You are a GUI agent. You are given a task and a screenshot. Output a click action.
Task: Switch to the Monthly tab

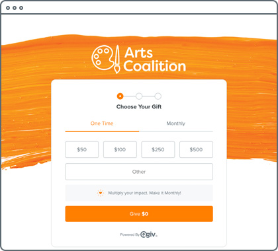(176, 124)
